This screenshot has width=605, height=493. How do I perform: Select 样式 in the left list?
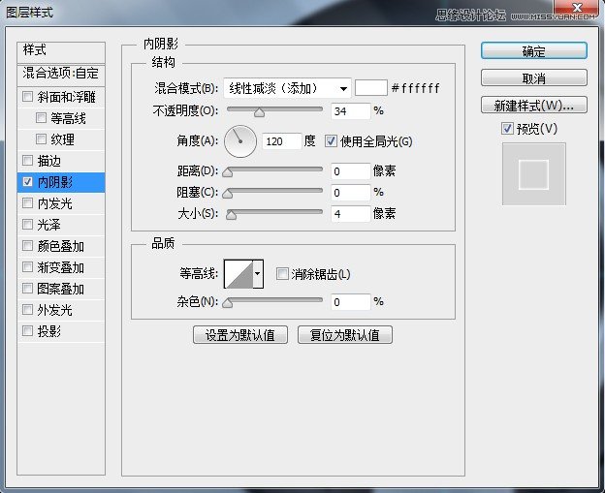click(61, 52)
